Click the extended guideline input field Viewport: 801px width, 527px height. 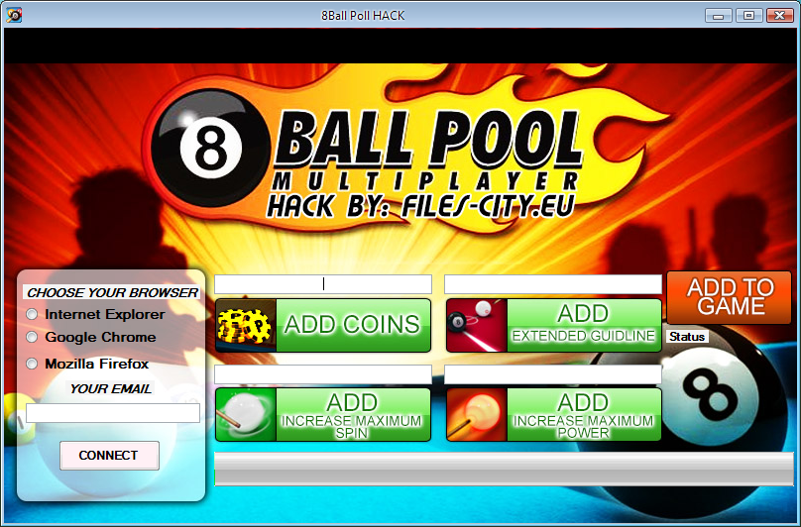pos(553,284)
